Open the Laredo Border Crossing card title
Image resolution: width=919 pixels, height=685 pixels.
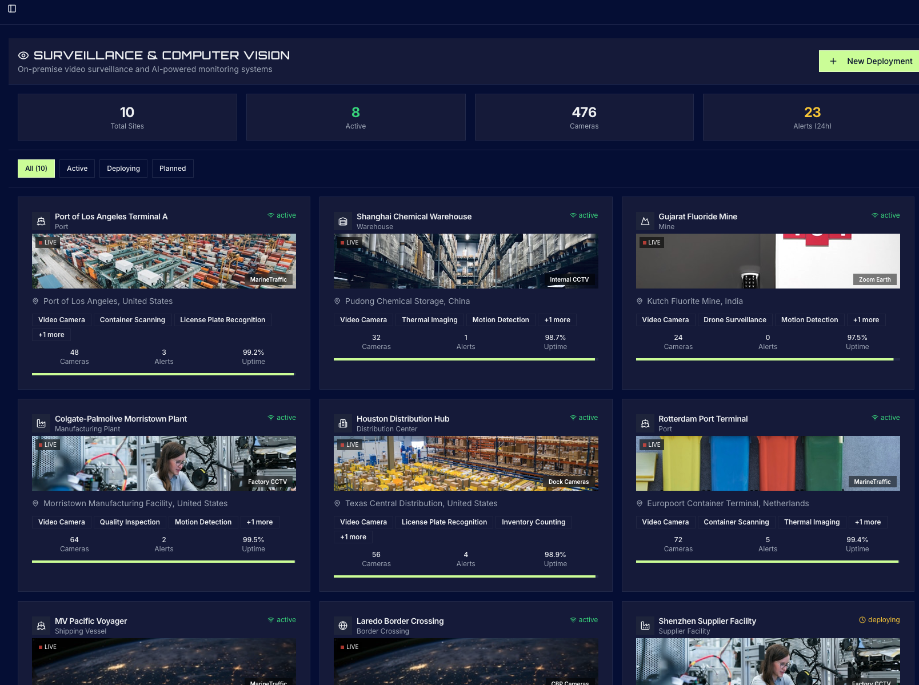point(400,621)
